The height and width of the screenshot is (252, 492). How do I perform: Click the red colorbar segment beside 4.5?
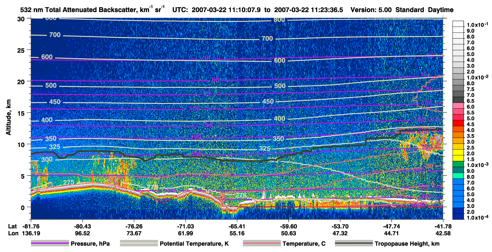pos(458,123)
